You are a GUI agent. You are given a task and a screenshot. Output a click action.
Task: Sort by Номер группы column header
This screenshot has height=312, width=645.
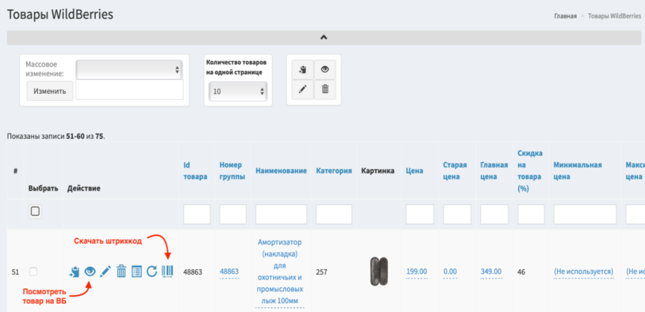pos(232,171)
